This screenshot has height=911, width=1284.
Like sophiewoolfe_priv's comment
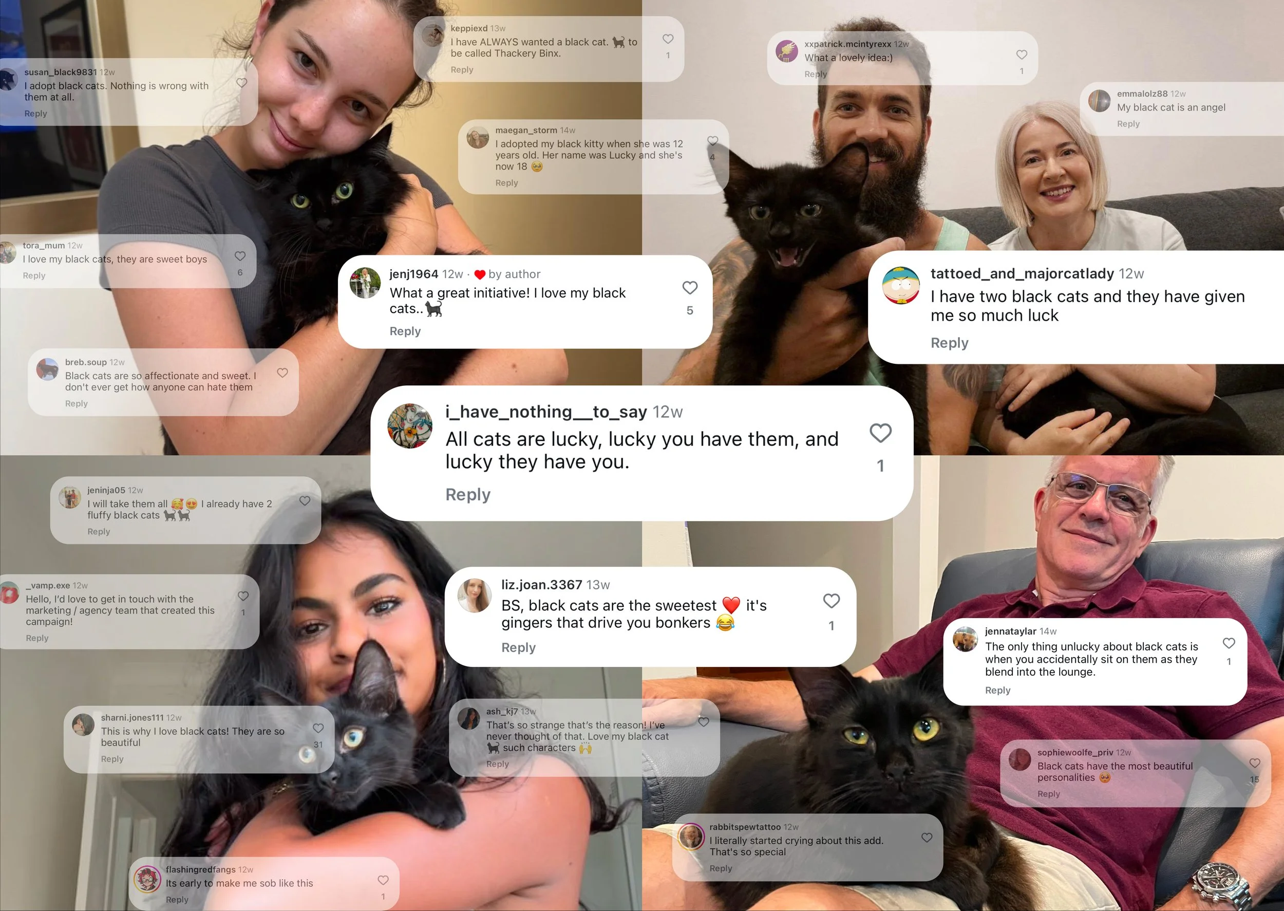pos(1255,763)
